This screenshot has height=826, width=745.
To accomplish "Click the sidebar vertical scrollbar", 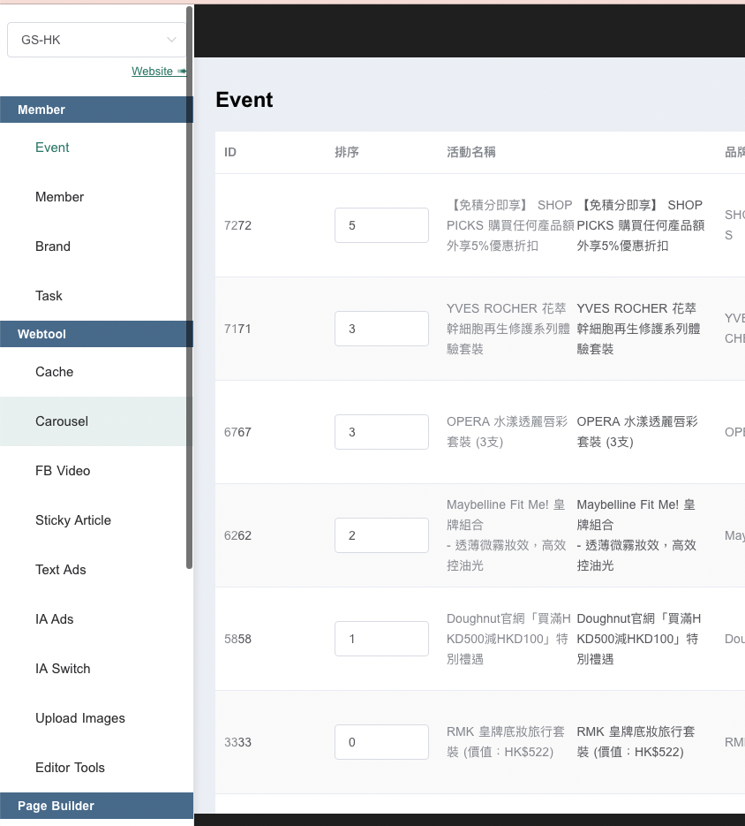I will 190,288.
